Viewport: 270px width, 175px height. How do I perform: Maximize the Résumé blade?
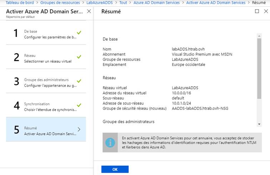[x=257, y=11]
